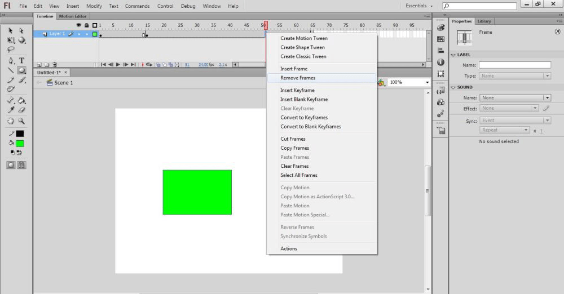Collapse the SOUND section

pyautogui.click(x=453, y=87)
